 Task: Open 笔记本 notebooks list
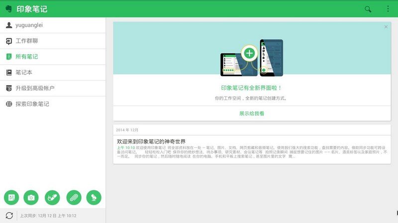[x=53, y=72]
